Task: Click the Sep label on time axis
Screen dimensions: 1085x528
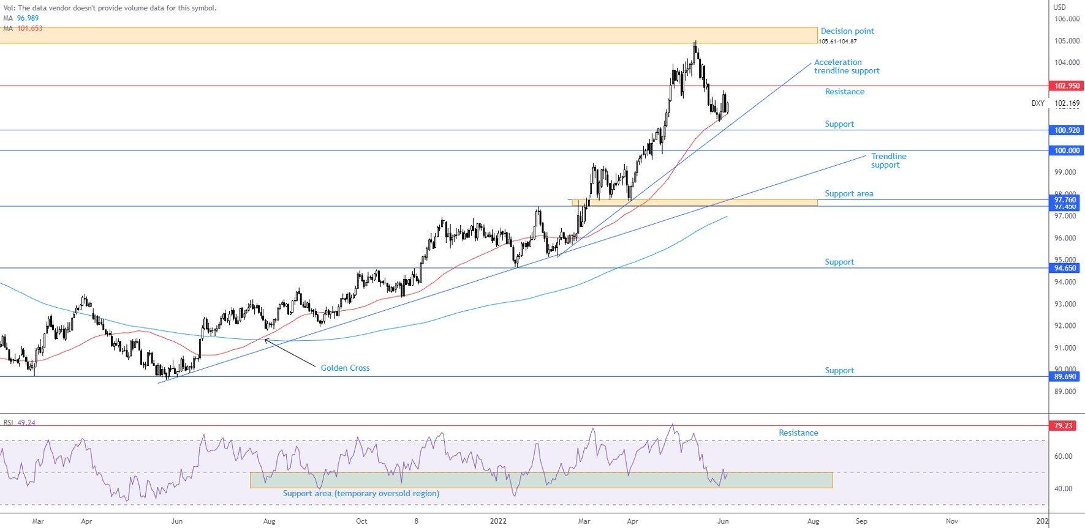Action: (x=861, y=521)
